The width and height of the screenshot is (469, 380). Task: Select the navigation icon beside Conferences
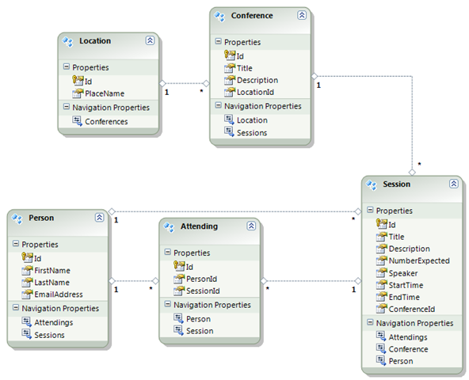click(x=78, y=121)
